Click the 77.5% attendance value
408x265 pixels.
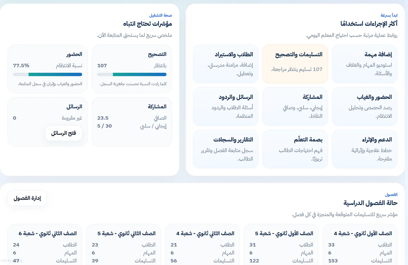coord(21,66)
